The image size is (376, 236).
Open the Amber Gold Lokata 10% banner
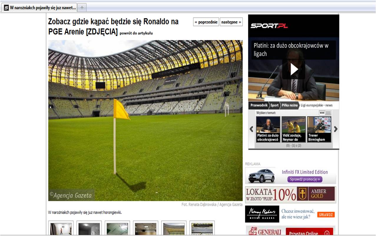pos(290,195)
